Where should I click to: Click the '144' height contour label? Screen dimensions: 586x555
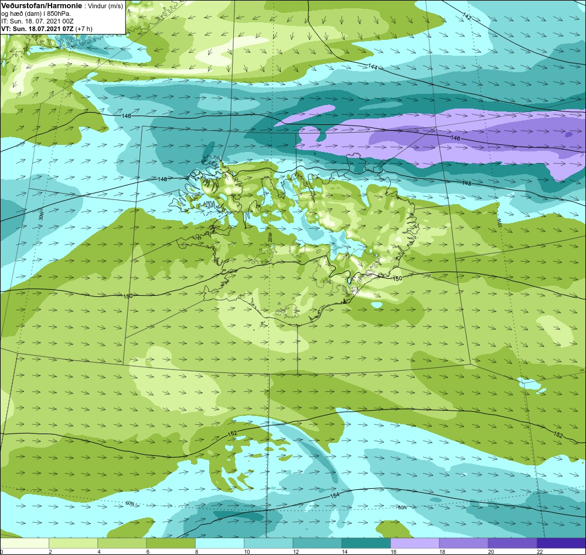(372, 66)
